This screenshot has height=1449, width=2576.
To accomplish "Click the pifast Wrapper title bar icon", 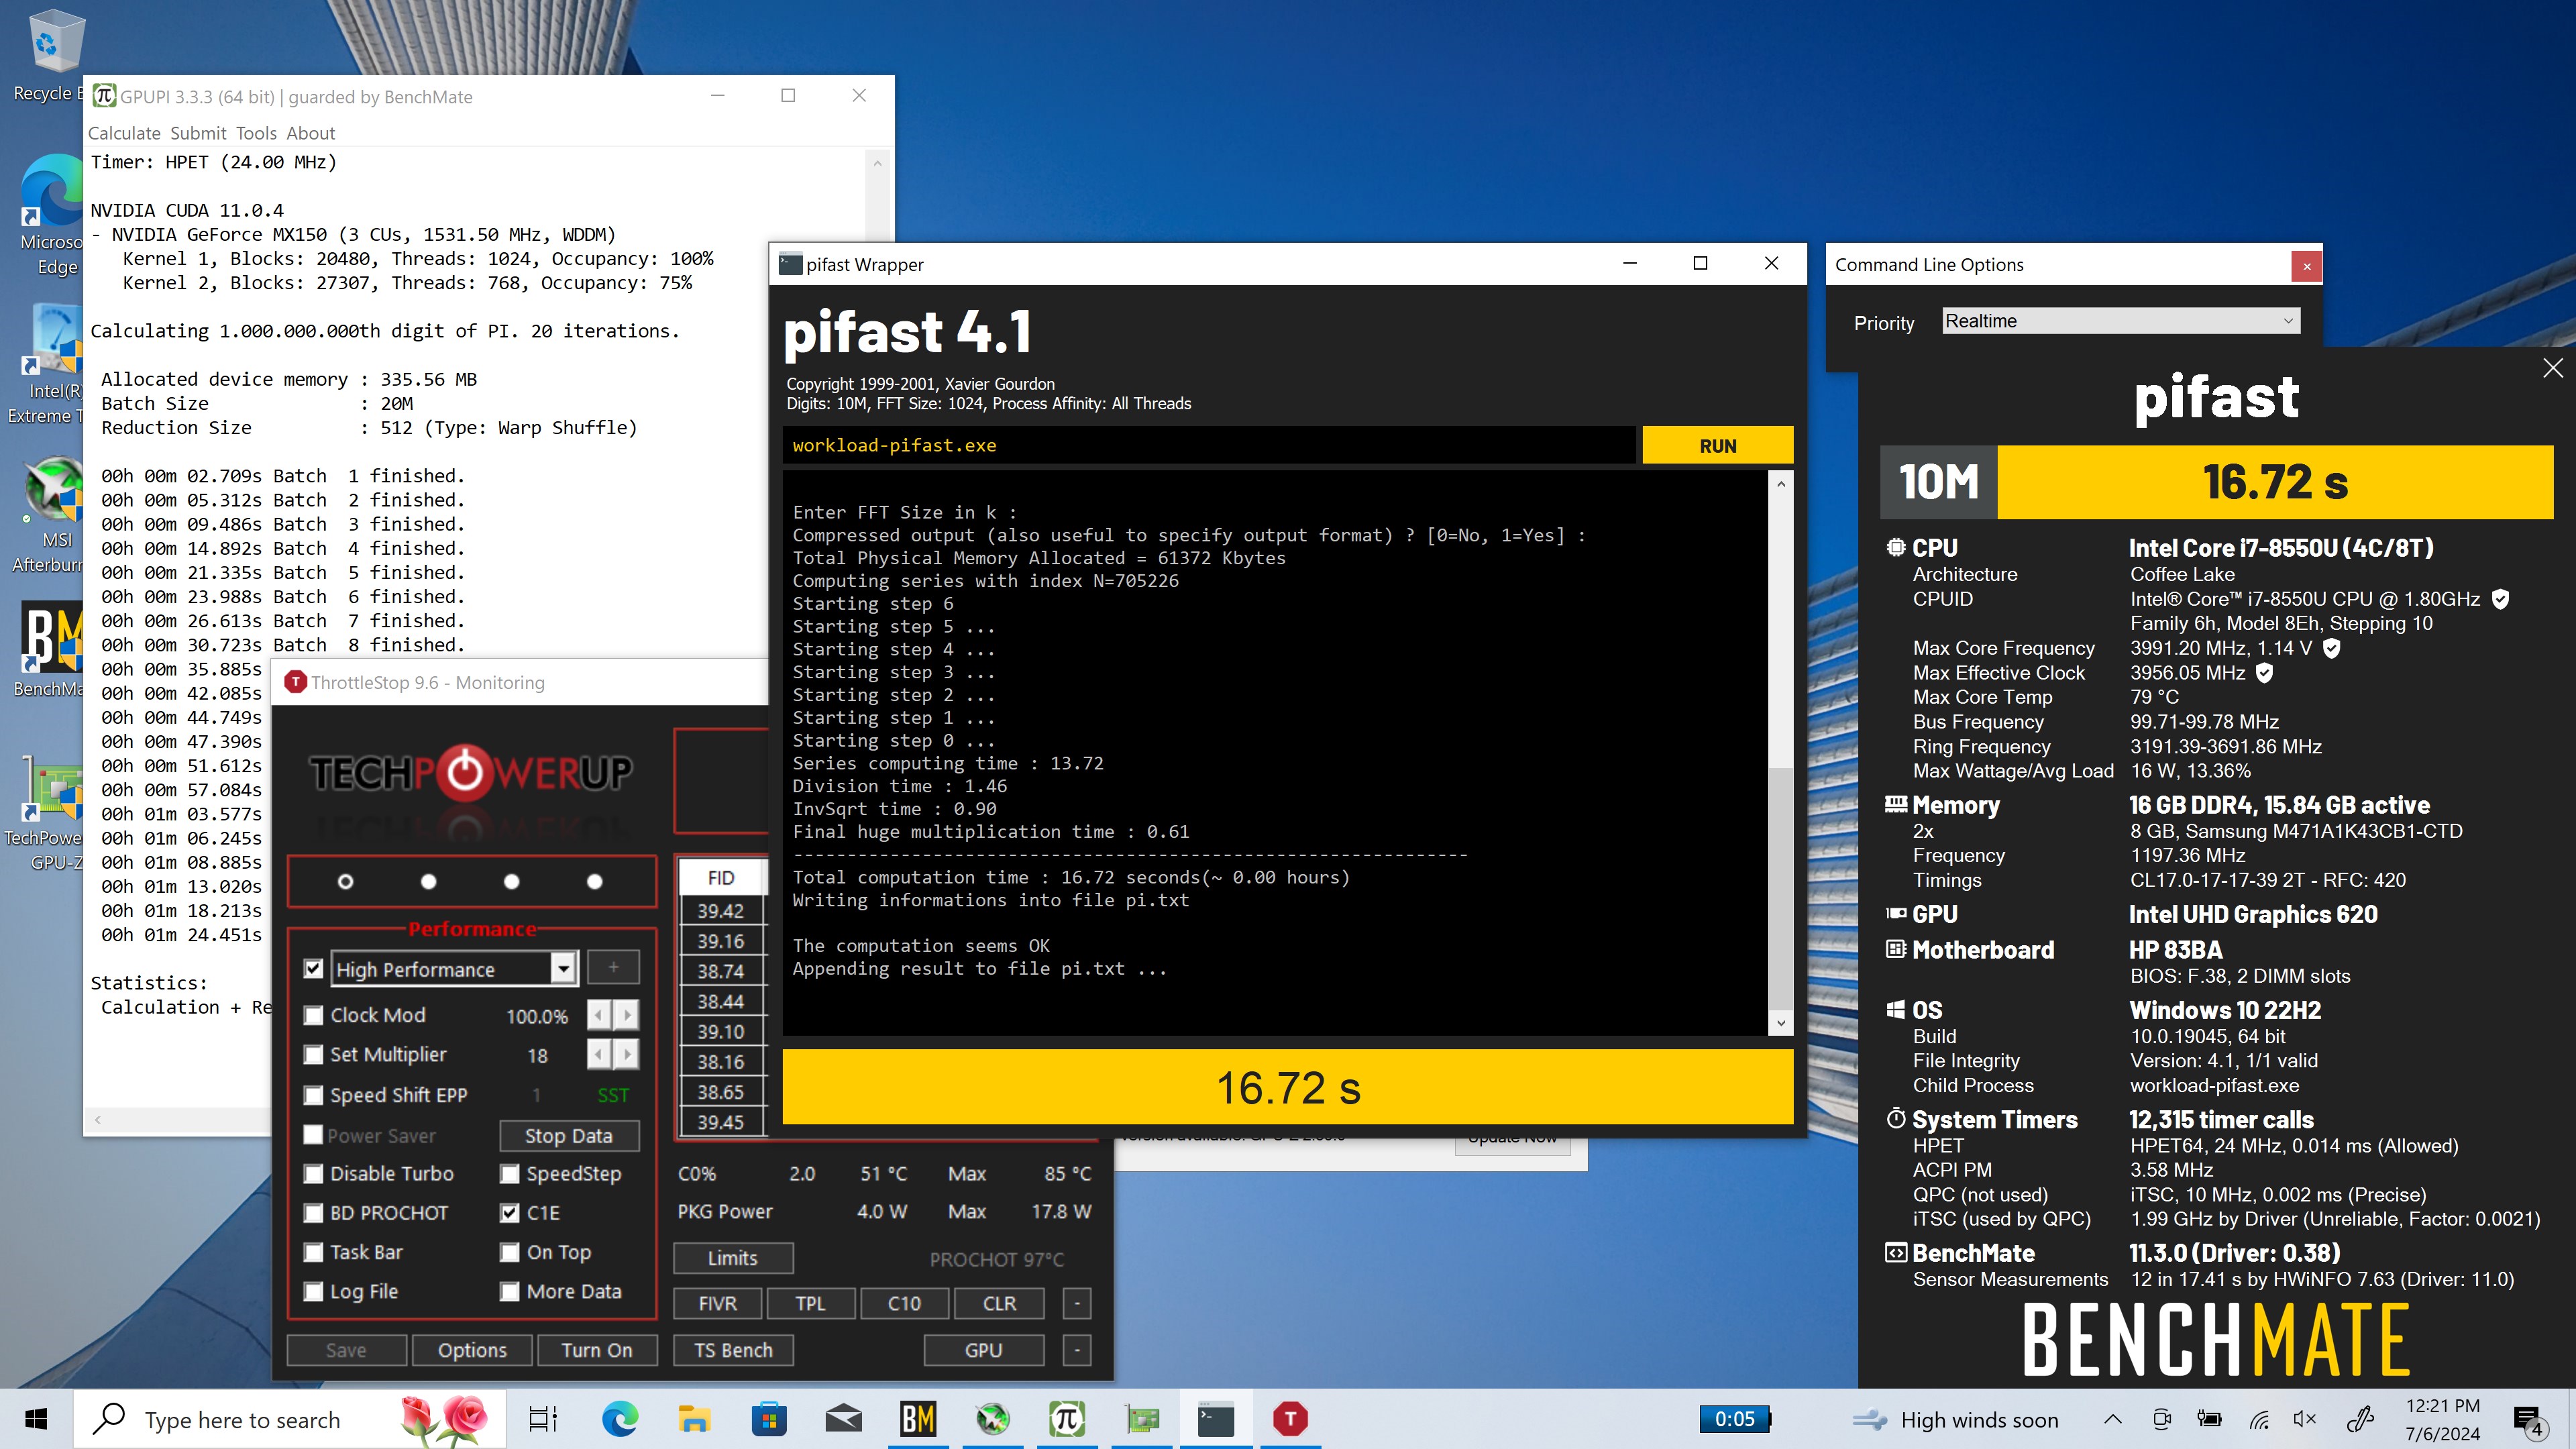I will tap(790, 264).
